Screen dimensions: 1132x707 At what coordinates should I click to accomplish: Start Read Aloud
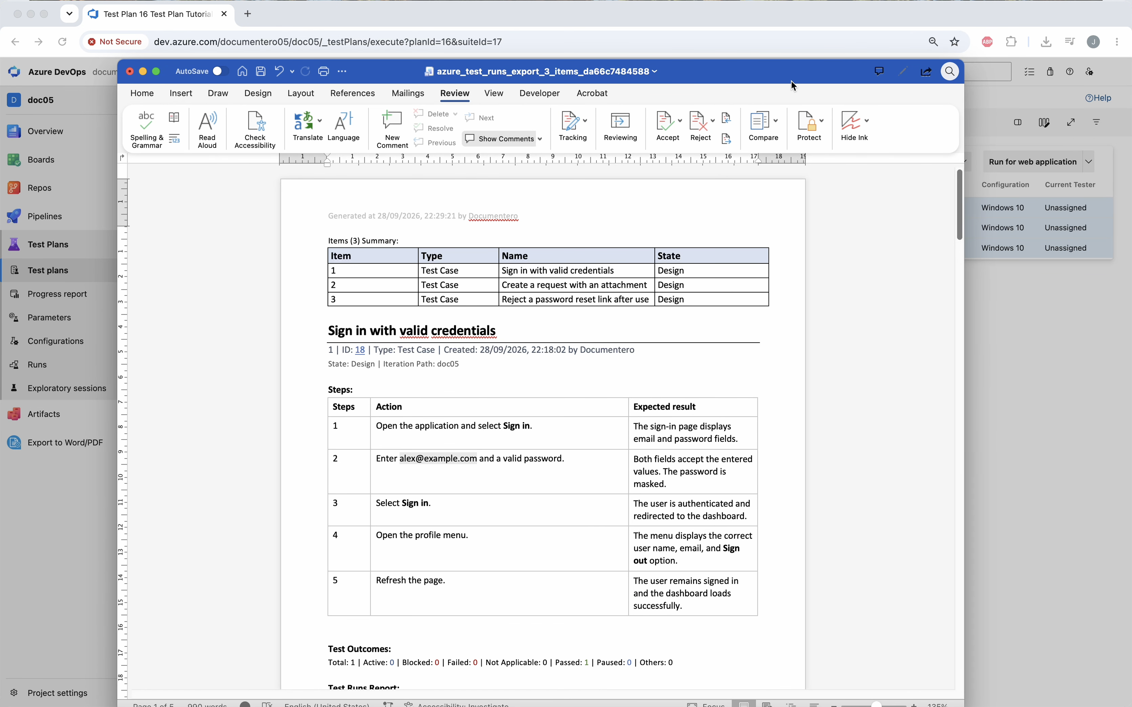pyautogui.click(x=207, y=130)
